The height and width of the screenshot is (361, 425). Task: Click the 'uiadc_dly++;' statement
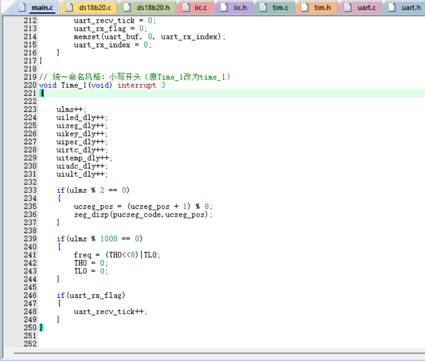(x=82, y=166)
